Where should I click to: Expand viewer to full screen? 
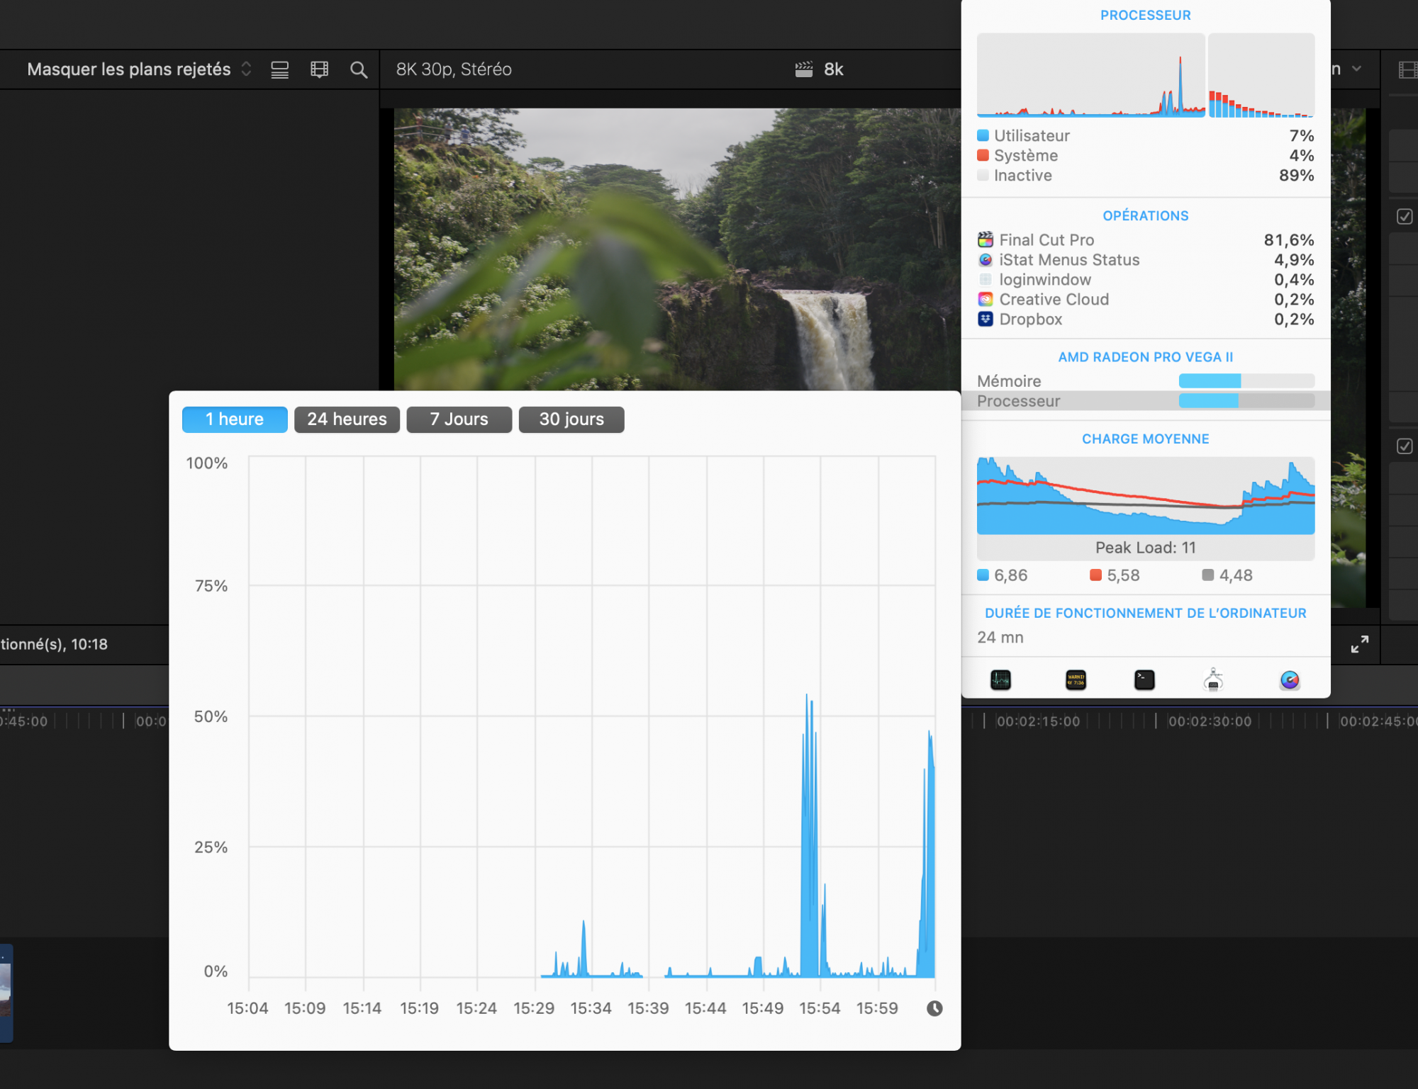[x=1359, y=644]
